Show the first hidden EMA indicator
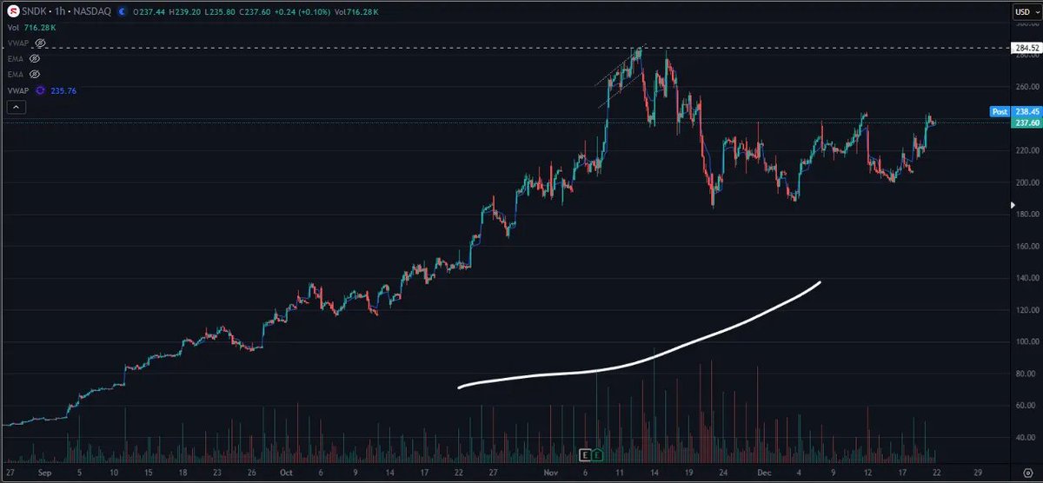 point(34,58)
